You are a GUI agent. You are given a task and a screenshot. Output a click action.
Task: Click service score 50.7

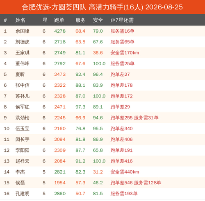tap(80, 194)
